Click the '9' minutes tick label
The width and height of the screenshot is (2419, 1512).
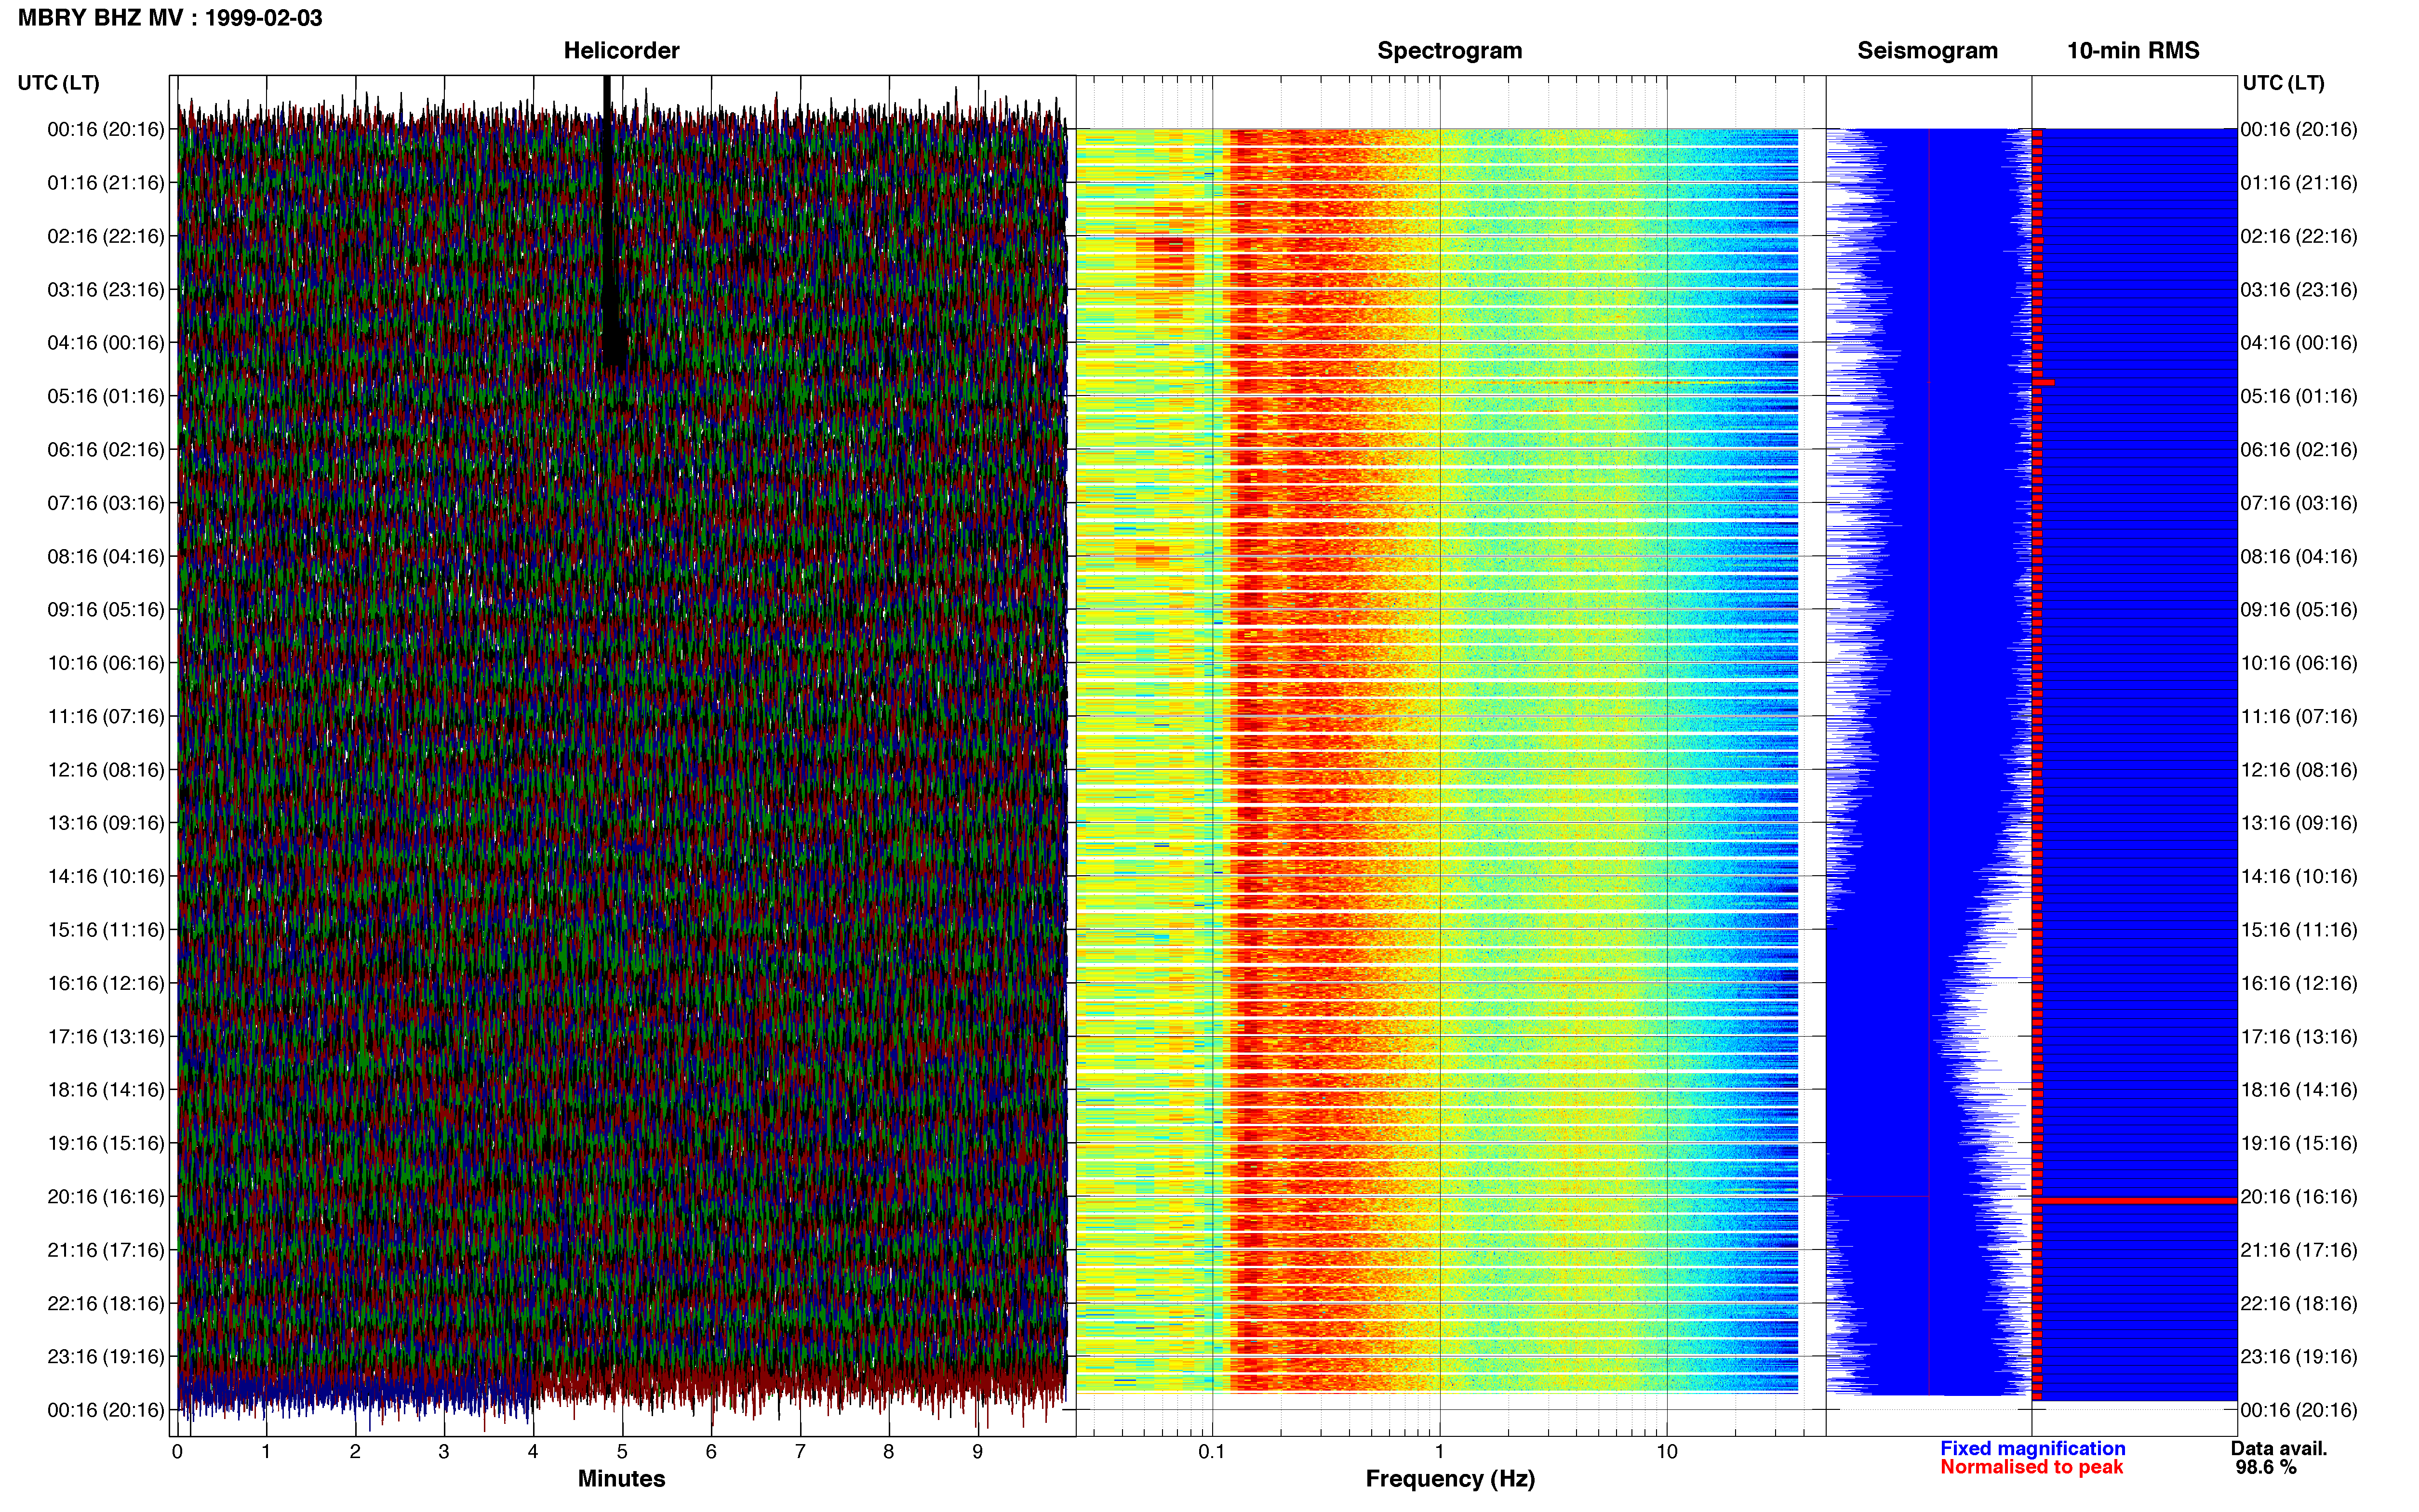(977, 1452)
